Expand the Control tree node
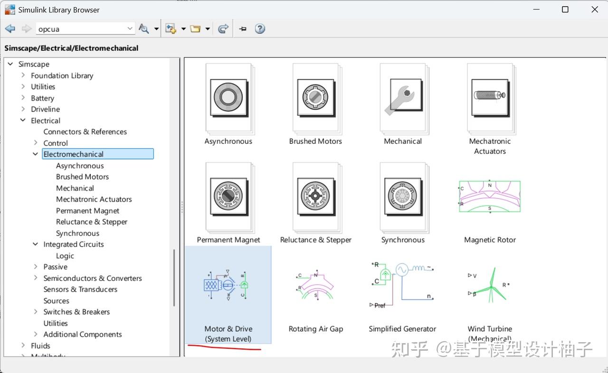 click(x=36, y=143)
